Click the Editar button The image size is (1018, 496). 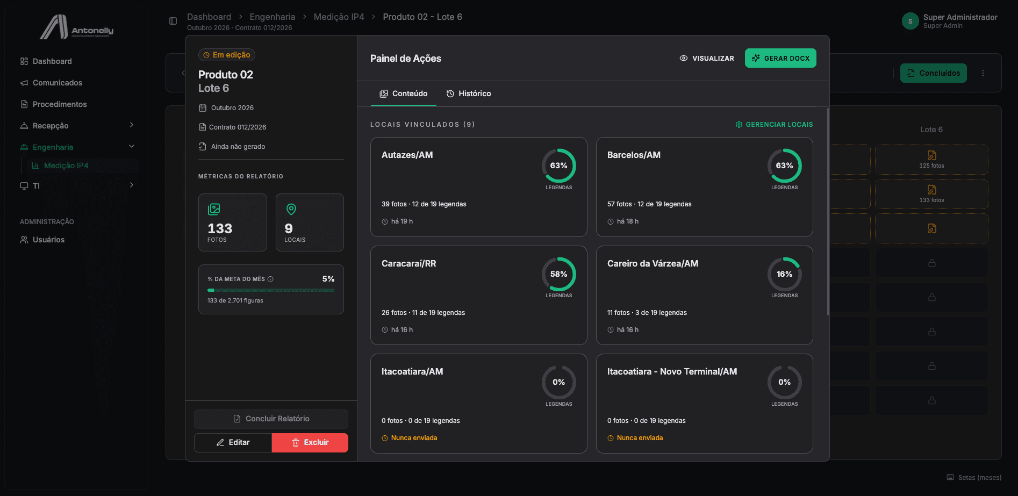coord(233,442)
